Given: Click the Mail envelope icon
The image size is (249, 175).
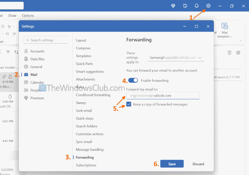Looking at the screenshot, I should pyautogui.click(x=26, y=75).
